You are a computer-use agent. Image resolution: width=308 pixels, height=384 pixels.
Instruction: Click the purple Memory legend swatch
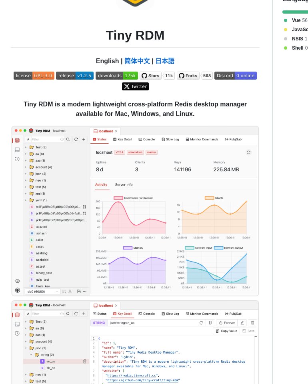[128, 248]
